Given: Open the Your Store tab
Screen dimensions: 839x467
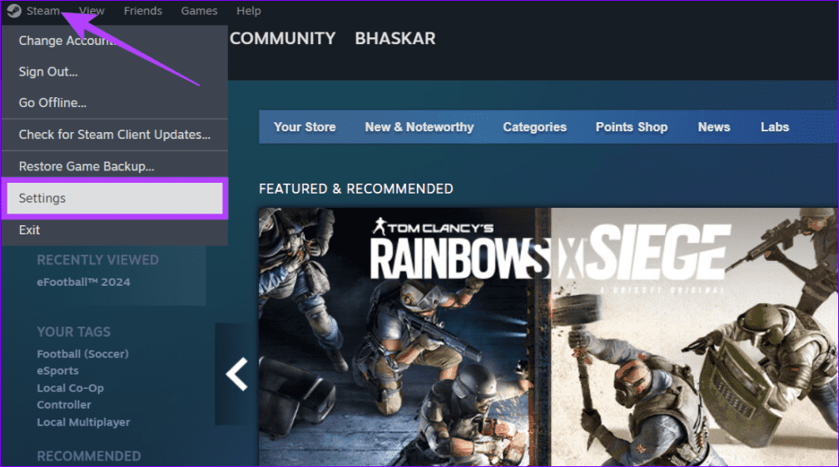Looking at the screenshot, I should pos(305,127).
